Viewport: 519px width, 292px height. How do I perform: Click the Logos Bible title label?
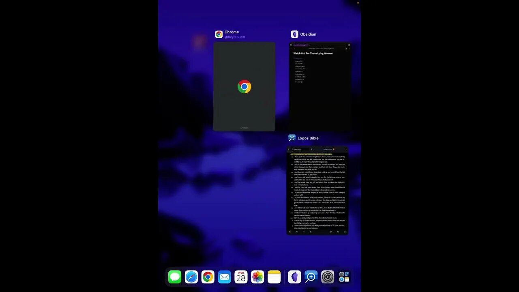308,138
